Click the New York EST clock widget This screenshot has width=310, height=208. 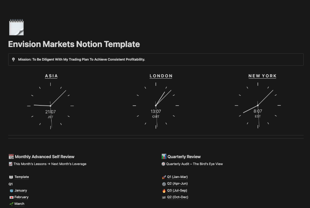tap(258, 105)
